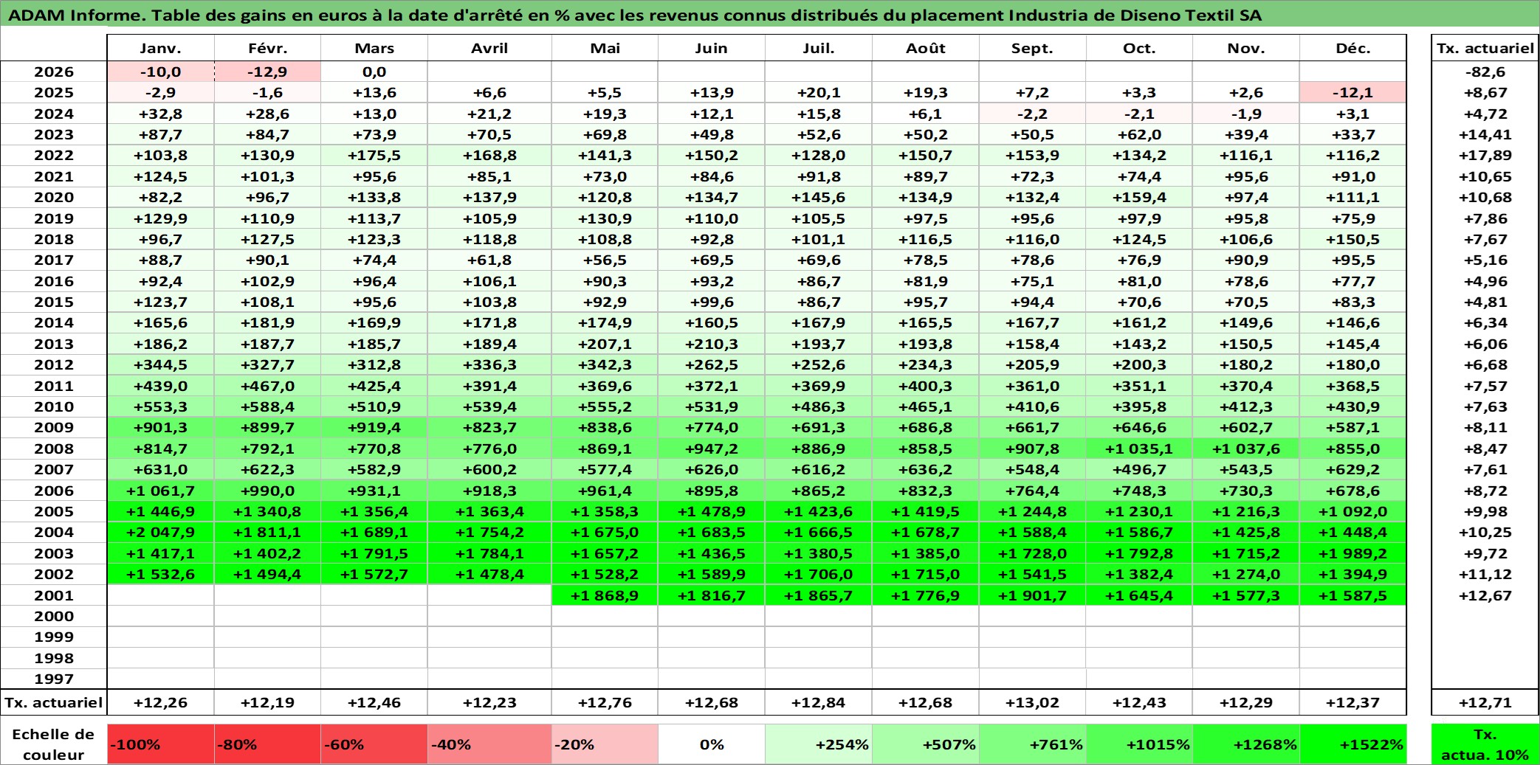
Task: Click the ADAM Informe title banner
Action: click(x=770, y=14)
